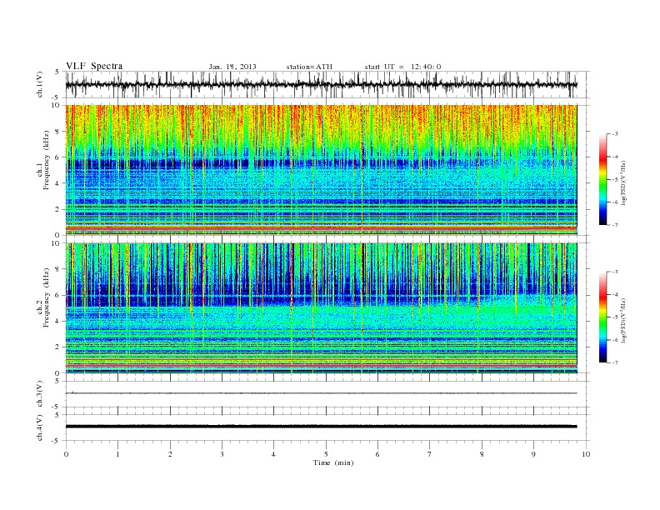The width and height of the screenshot is (660, 510).
Task: Click inside the ch.1 spectrogram panel
Action: (321, 170)
